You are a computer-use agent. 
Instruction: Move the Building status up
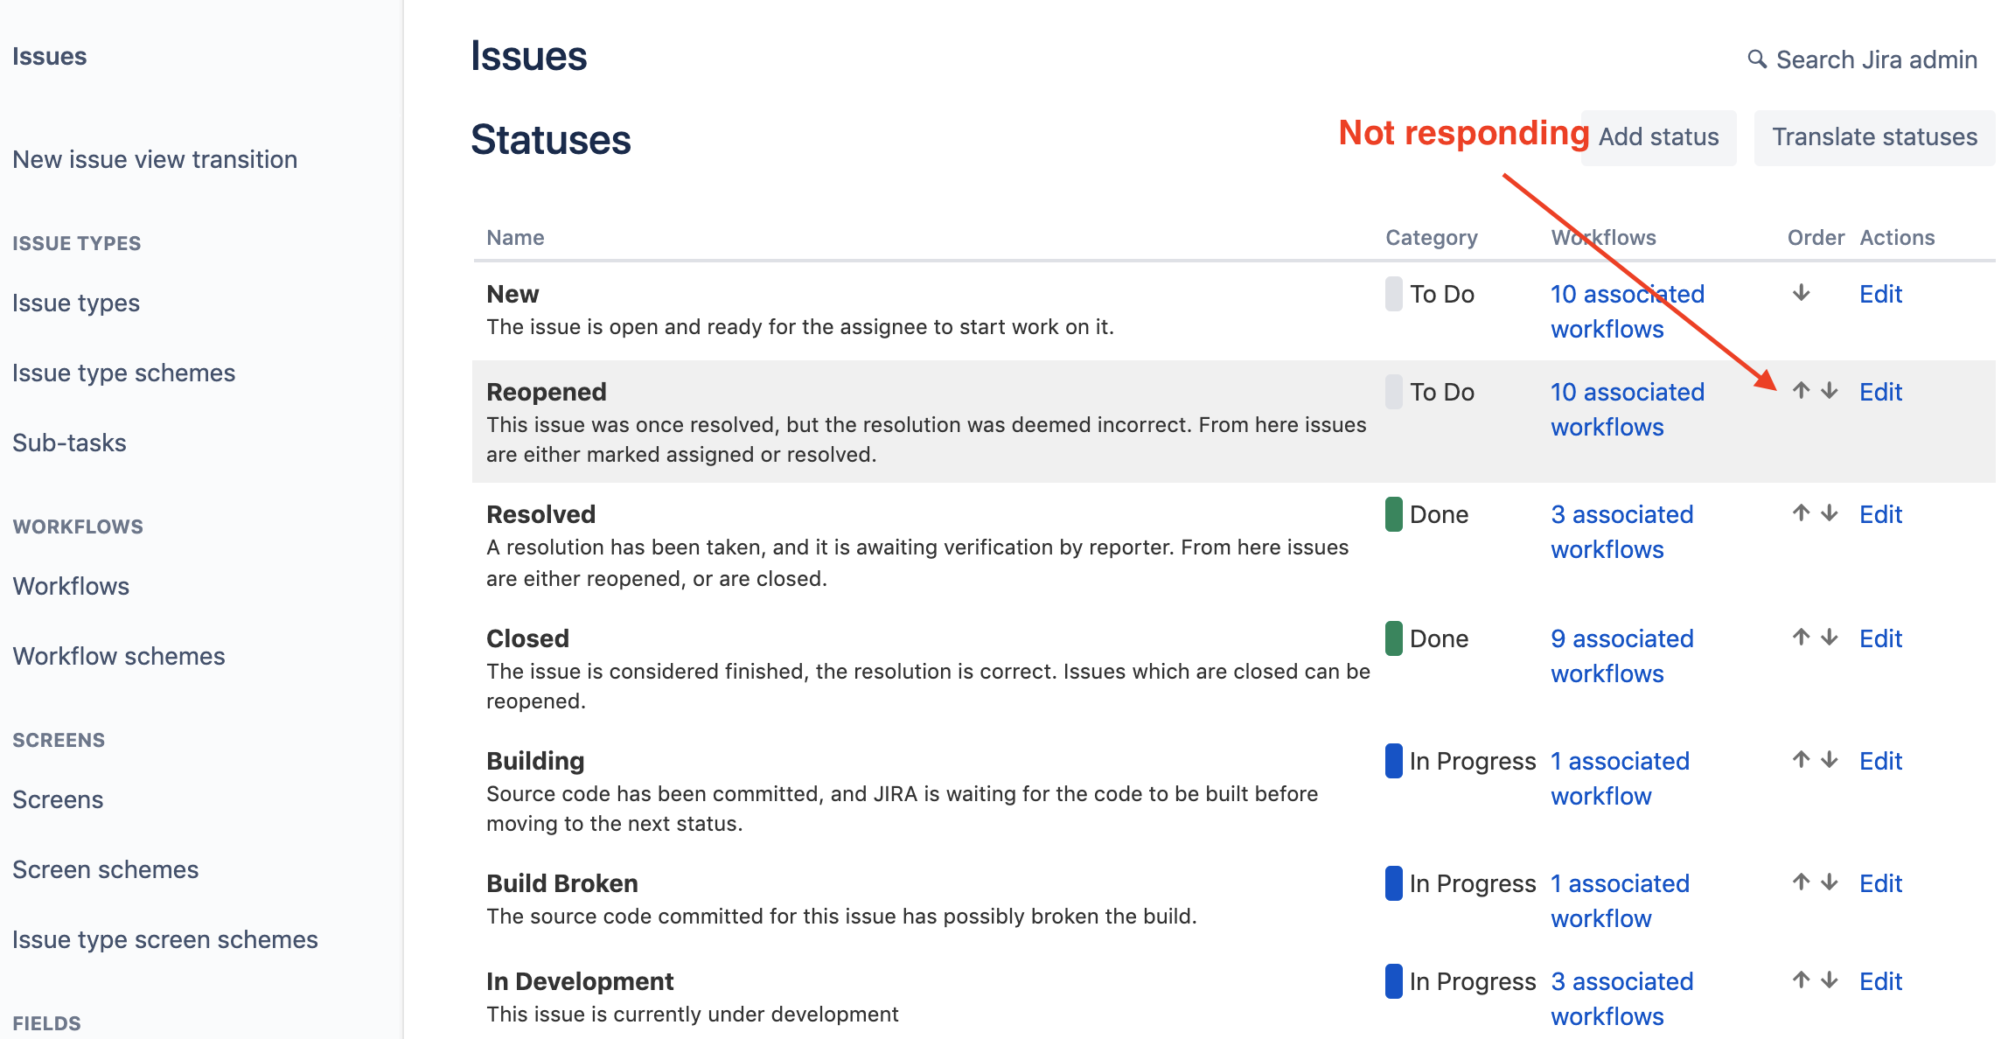pyautogui.click(x=1802, y=760)
